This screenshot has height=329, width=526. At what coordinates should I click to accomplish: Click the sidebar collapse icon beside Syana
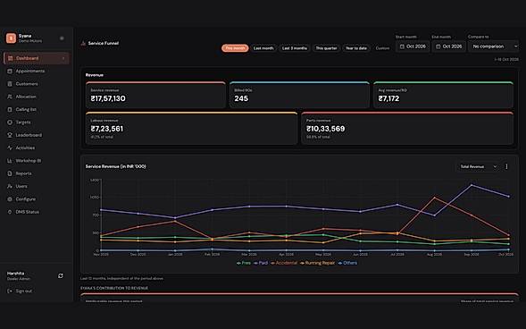pyautogui.click(x=62, y=38)
